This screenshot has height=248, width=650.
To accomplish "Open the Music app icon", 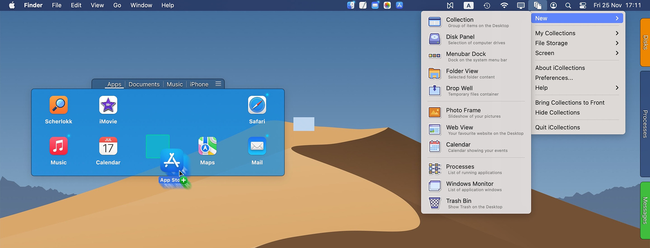I will pos(59,146).
